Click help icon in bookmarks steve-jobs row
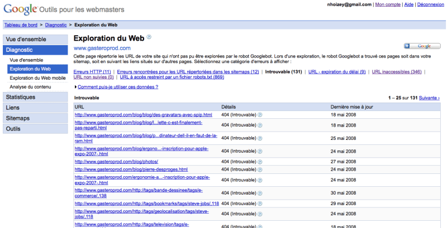This screenshot has width=447, height=228. coord(260,203)
